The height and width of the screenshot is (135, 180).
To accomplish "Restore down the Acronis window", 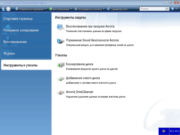I will (x=171, y=3).
